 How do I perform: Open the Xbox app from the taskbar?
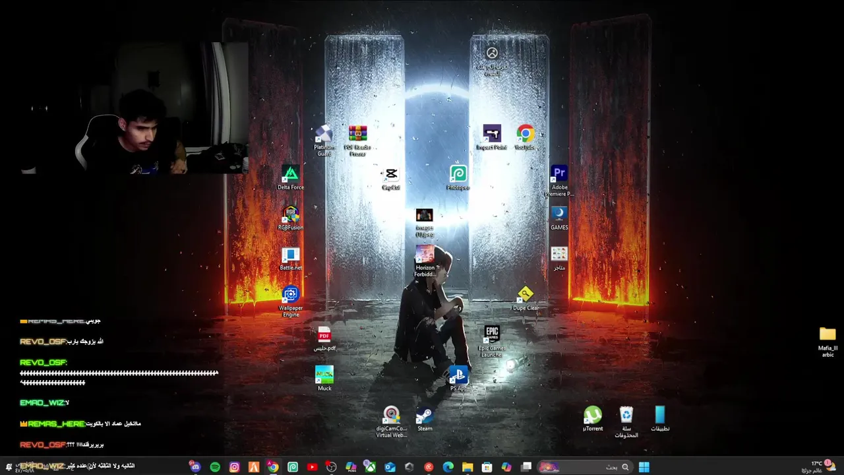[371, 467]
